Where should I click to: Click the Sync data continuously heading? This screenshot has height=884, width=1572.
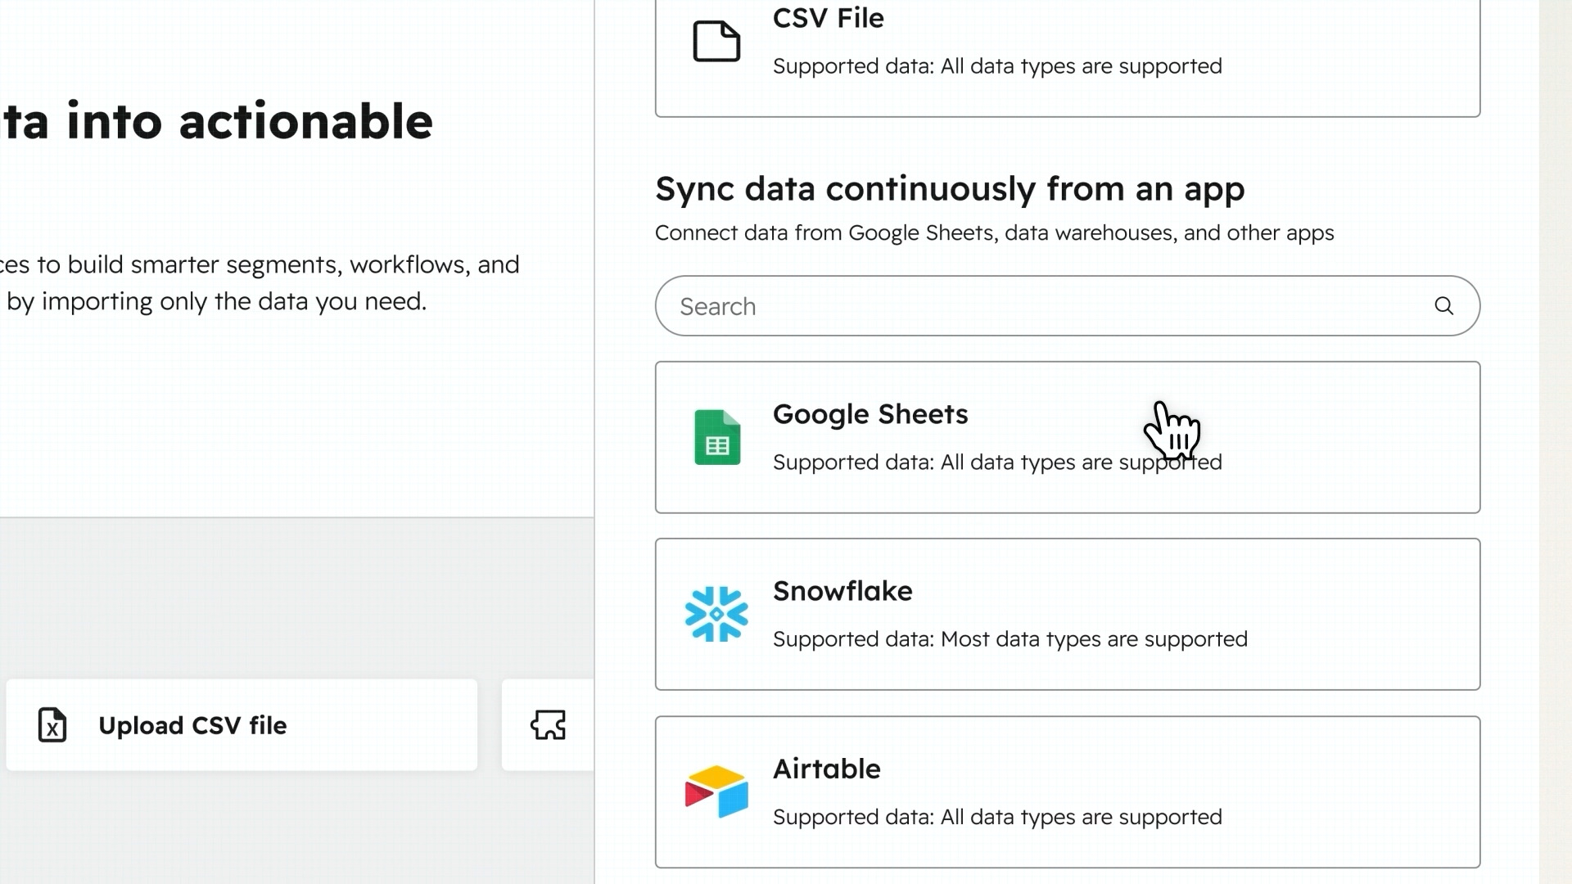coord(950,189)
